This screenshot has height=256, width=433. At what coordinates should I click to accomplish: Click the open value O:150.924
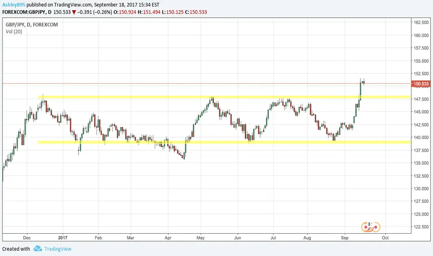pyautogui.click(x=125, y=12)
